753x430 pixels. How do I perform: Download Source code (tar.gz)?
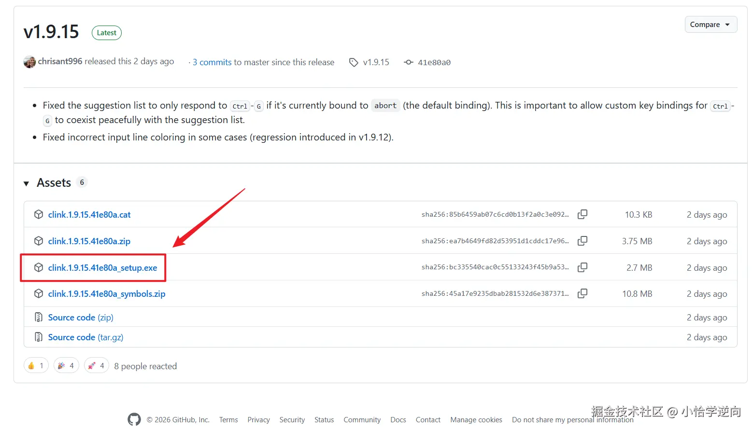point(85,337)
